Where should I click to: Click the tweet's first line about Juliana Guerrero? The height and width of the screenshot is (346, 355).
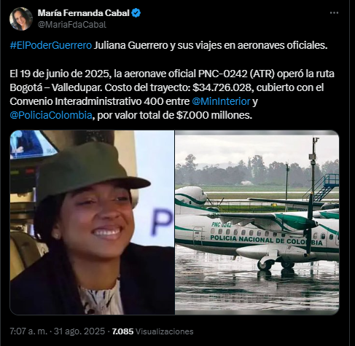(x=168, y=45)
